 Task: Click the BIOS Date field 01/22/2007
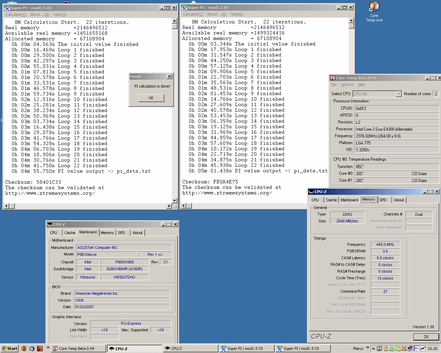pyautogui.click(x=122, y=307)
